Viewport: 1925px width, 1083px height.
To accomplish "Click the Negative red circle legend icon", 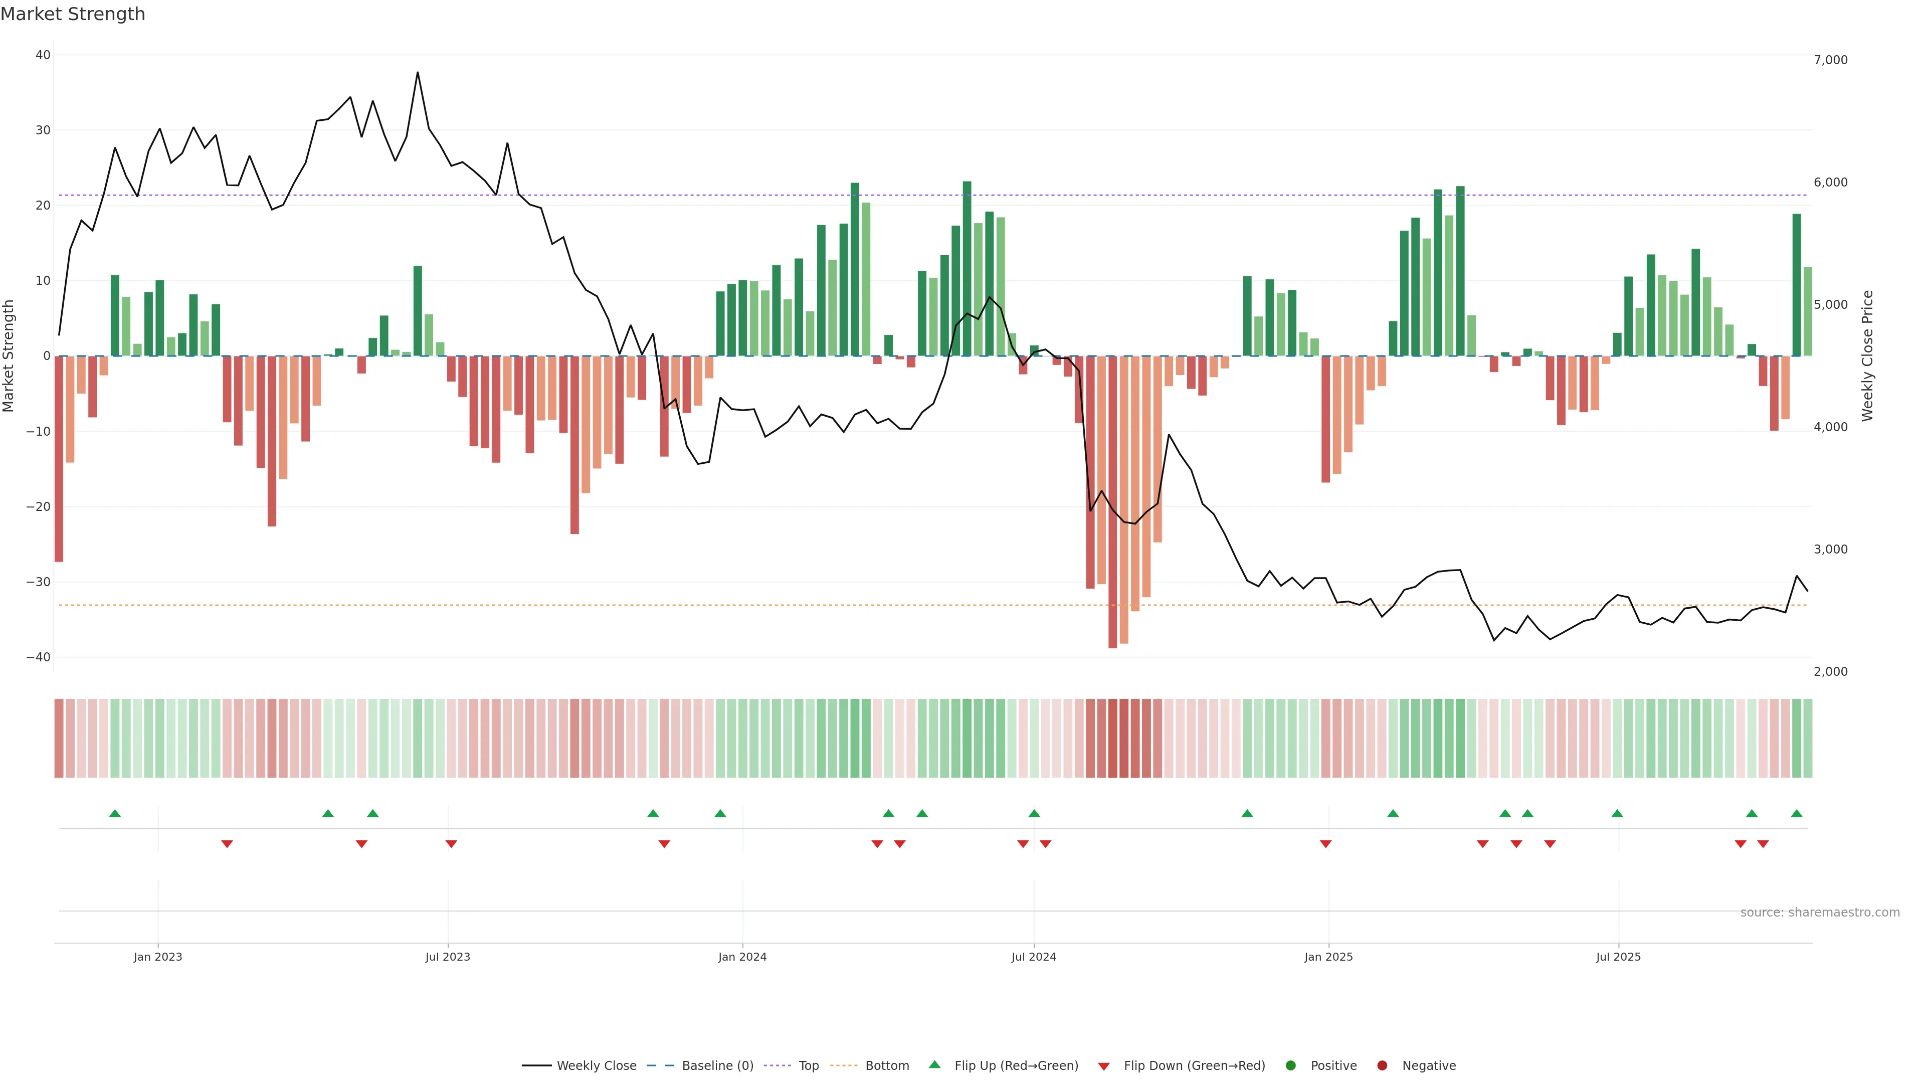I will (x=1382, y=1065).
